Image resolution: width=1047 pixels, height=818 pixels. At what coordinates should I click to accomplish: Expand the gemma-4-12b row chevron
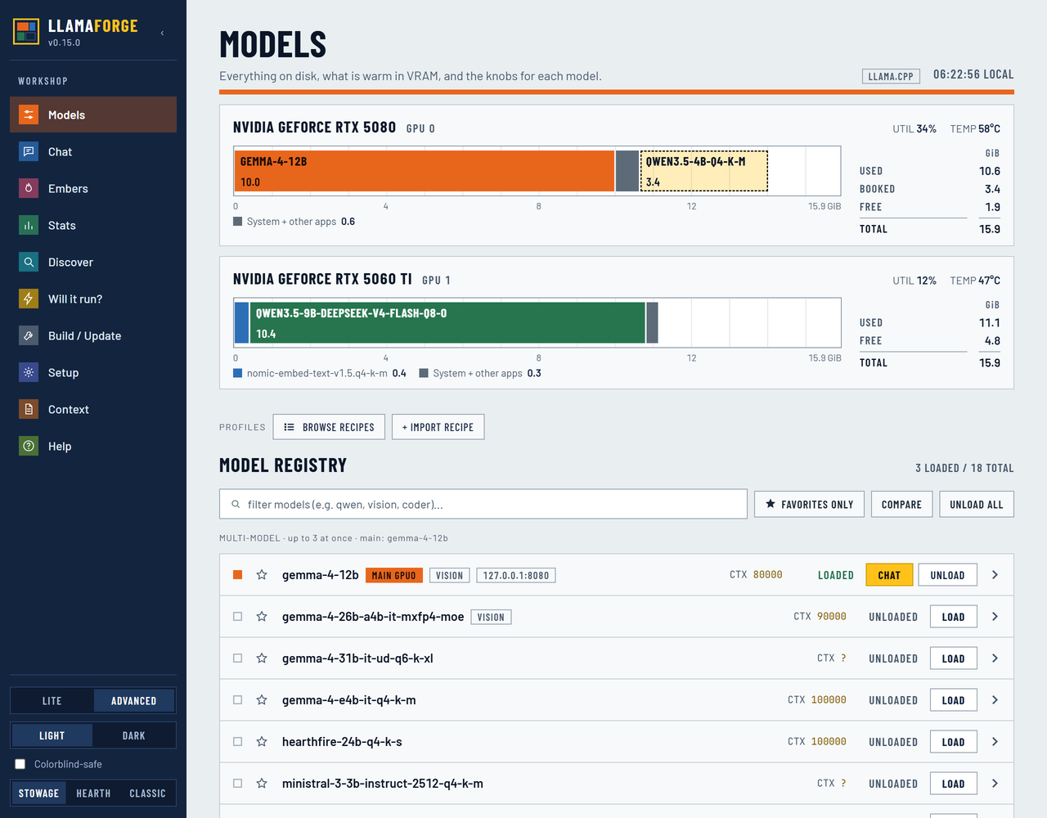(995, 575)
